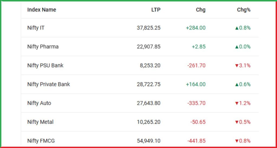The width and height of the screenshot is (277, 148).
Task: Click the red down arrow for Nifty Metal
Action: coord(237,122)
